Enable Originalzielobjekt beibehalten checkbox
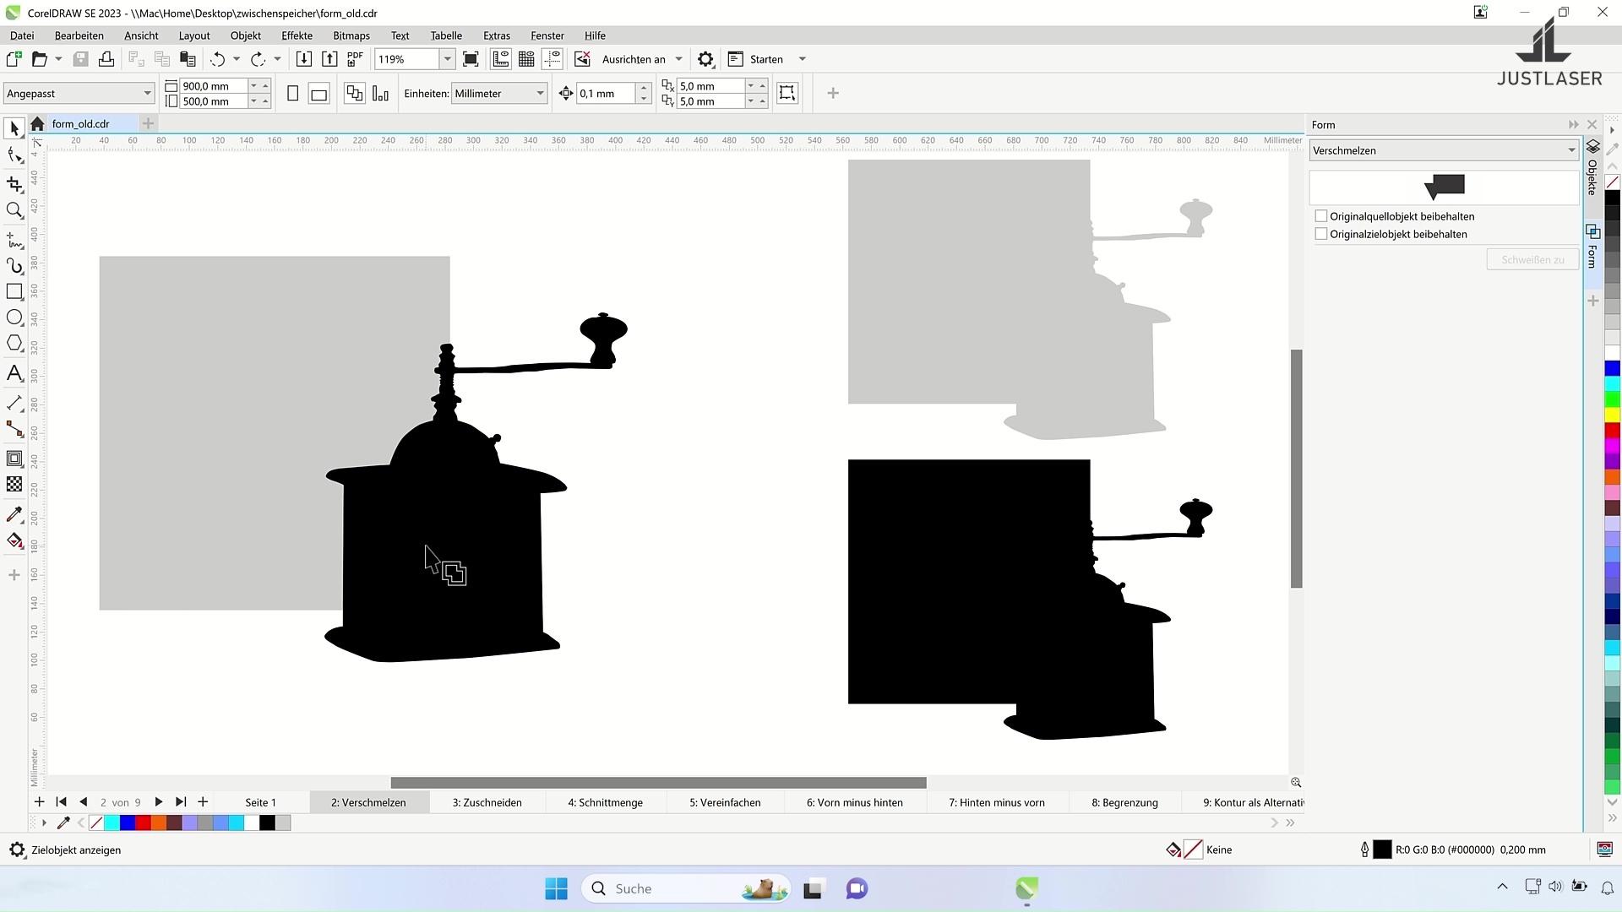Image resolution: width=1622 pixels, height=912 pixels. (1321, 234)
